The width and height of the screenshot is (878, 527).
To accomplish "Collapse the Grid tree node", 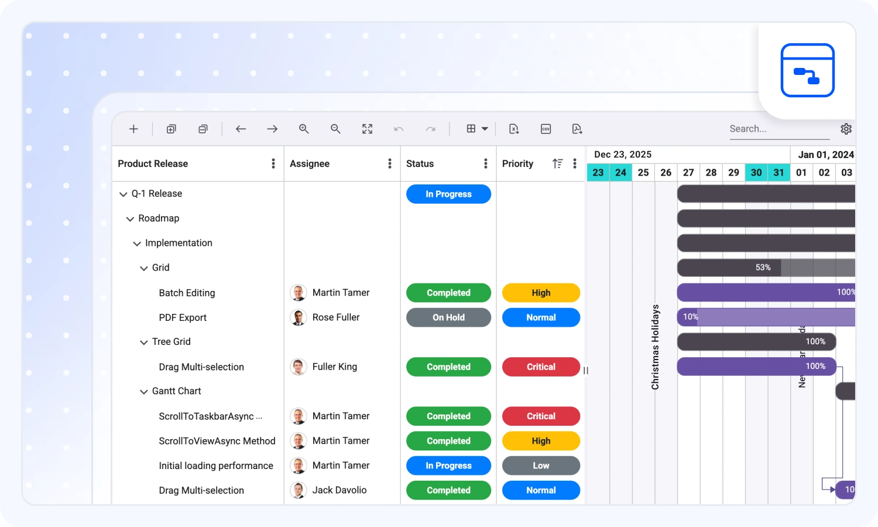I will (144, 268).
